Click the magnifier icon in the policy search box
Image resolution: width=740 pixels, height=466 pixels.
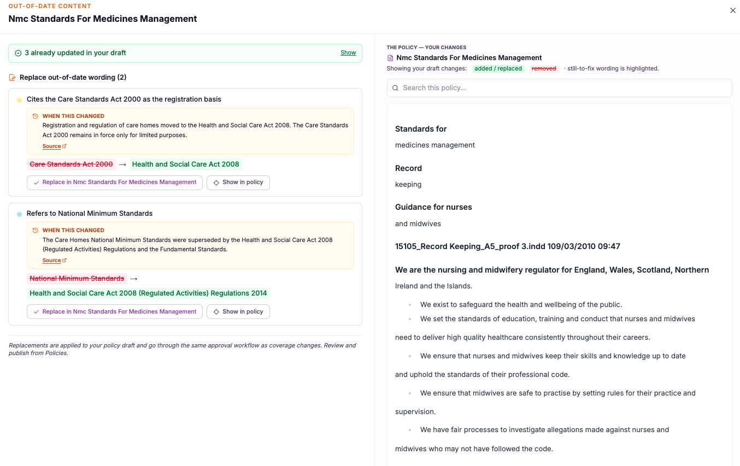395,88
